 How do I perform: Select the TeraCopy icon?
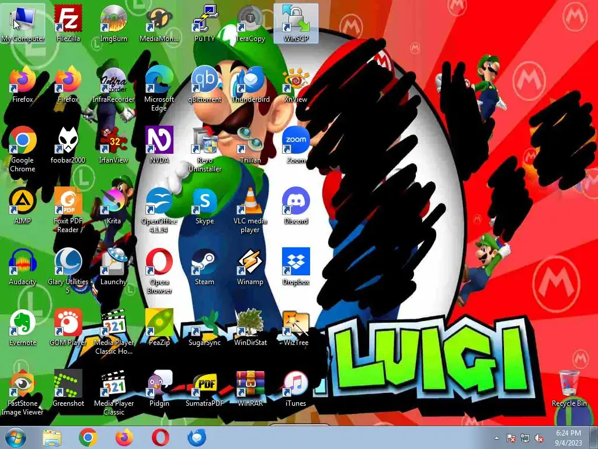pos(250,23)
